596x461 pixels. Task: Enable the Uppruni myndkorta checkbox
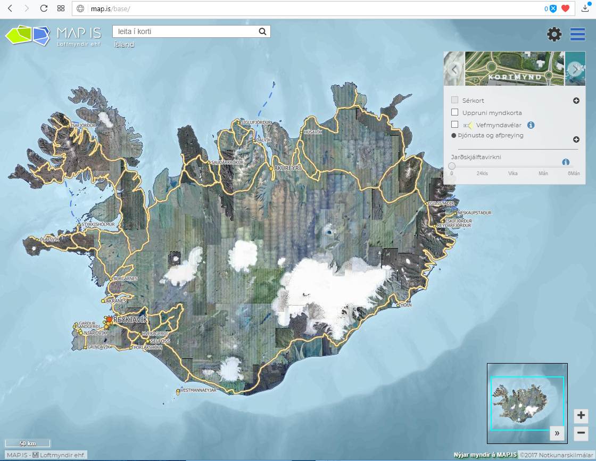tap(454, 112)
